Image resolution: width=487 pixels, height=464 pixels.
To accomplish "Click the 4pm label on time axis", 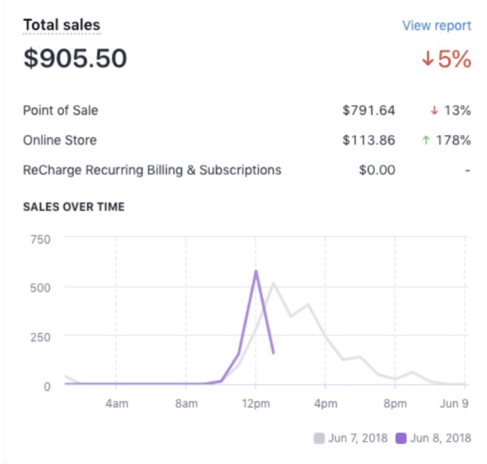I will (325, 404).
